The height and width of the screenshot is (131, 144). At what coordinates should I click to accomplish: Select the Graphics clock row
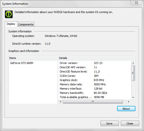point(95,80)
